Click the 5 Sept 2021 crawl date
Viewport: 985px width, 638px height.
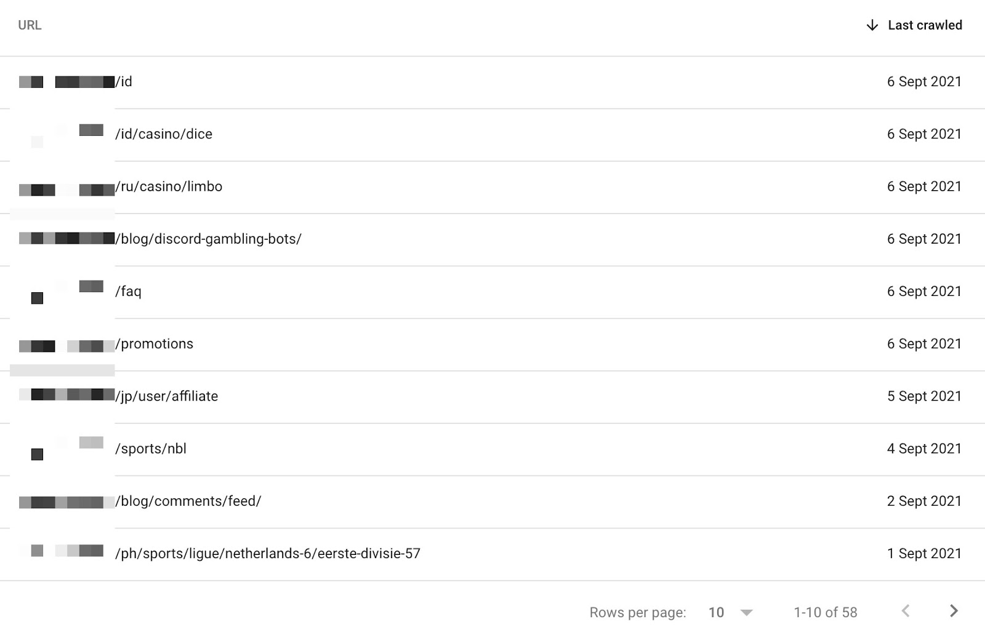pyautogui.click(x=924, y=396)
